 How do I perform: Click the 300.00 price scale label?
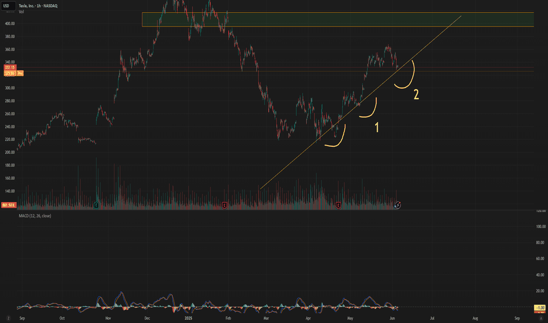tap(10, 88)
